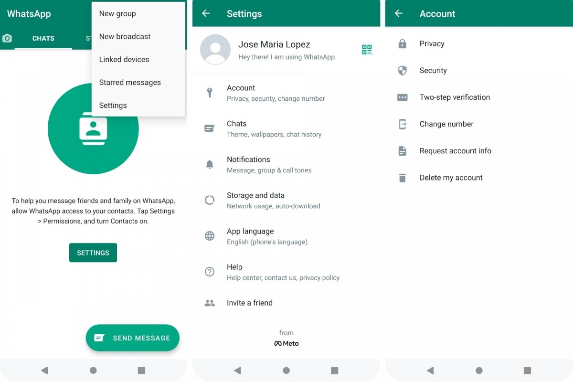Open Jose Maria Lopez profile picture
The image size is (573, 382).
(215, 50)
